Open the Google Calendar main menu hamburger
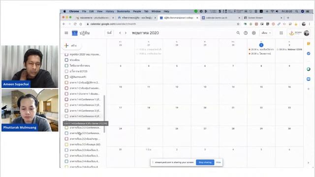Image resolution: width=315 pixels, height=177 pixels. [66, 33]
